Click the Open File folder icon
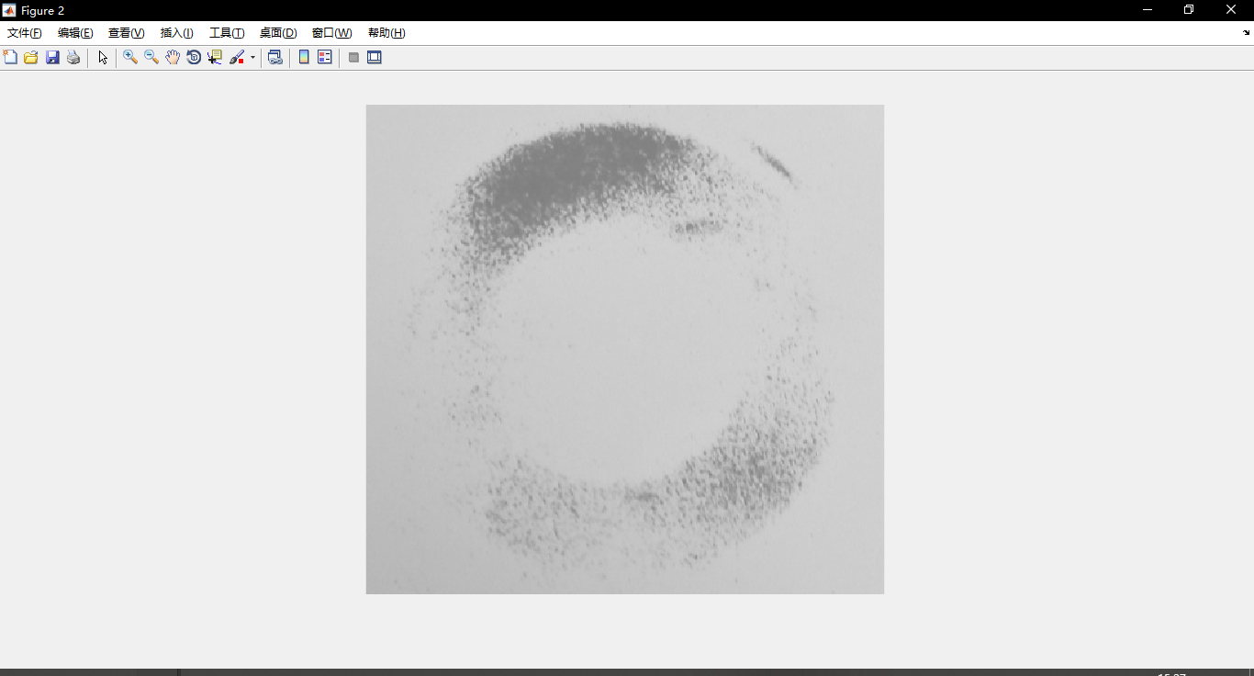Screen dimensions: 1254x676 (31, 57)
